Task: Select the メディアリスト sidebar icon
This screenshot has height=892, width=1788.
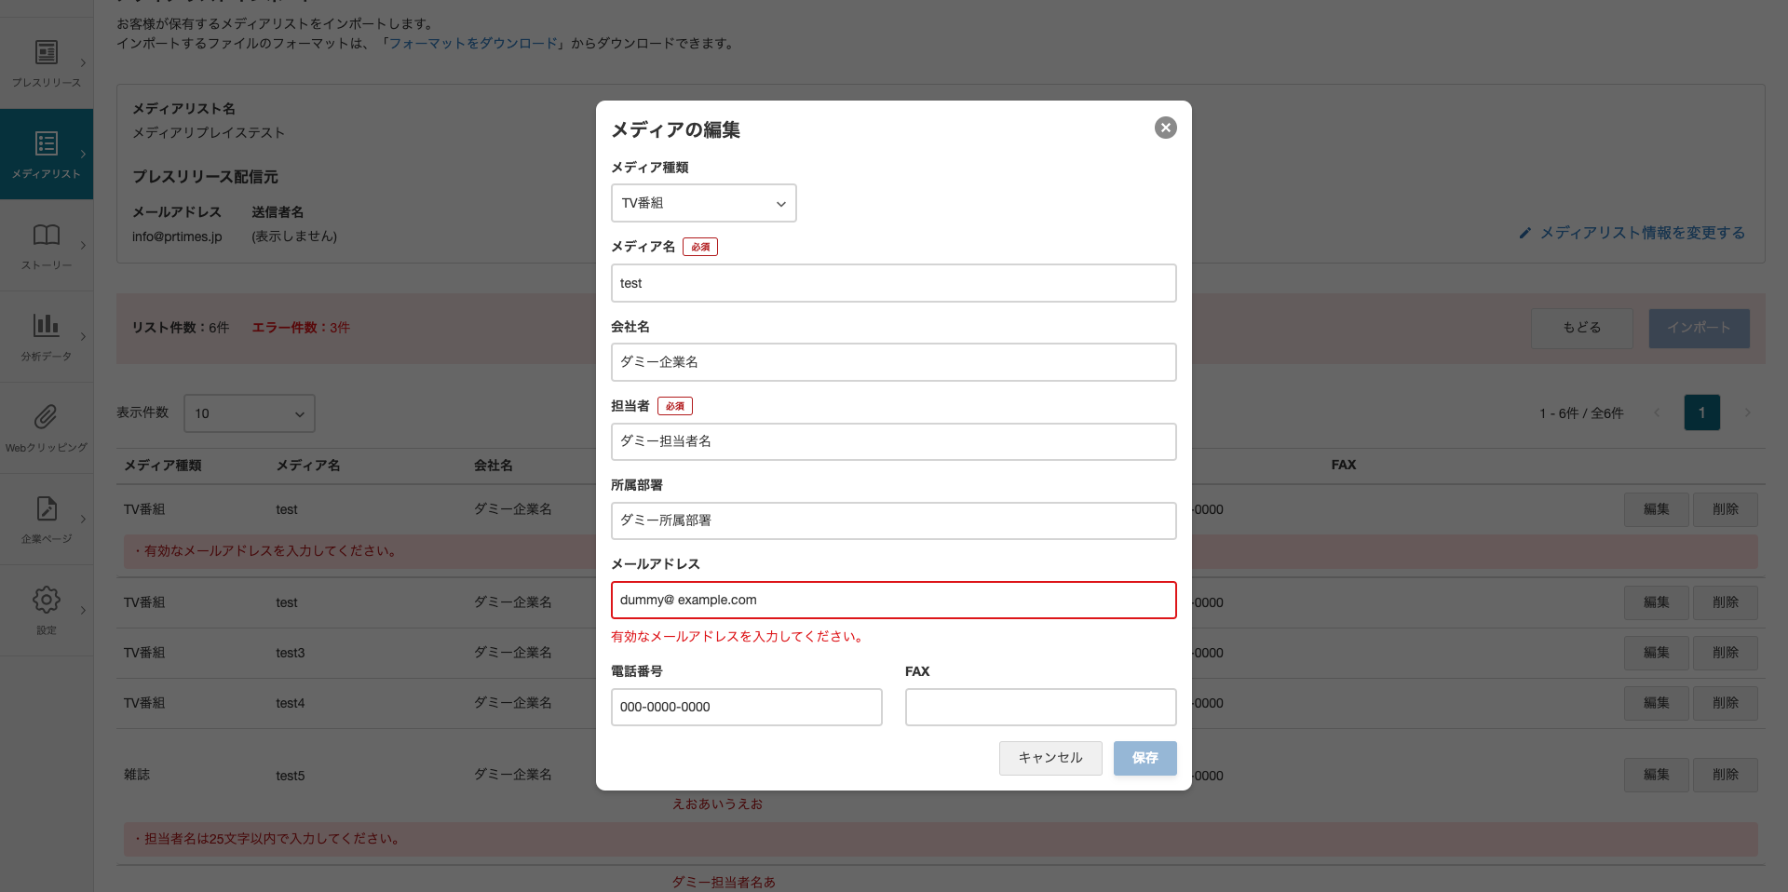Action: click(47, 143)
